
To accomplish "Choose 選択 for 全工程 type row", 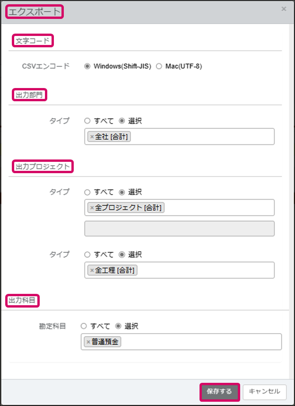I will pyautogui.click(x=122, y=255).
